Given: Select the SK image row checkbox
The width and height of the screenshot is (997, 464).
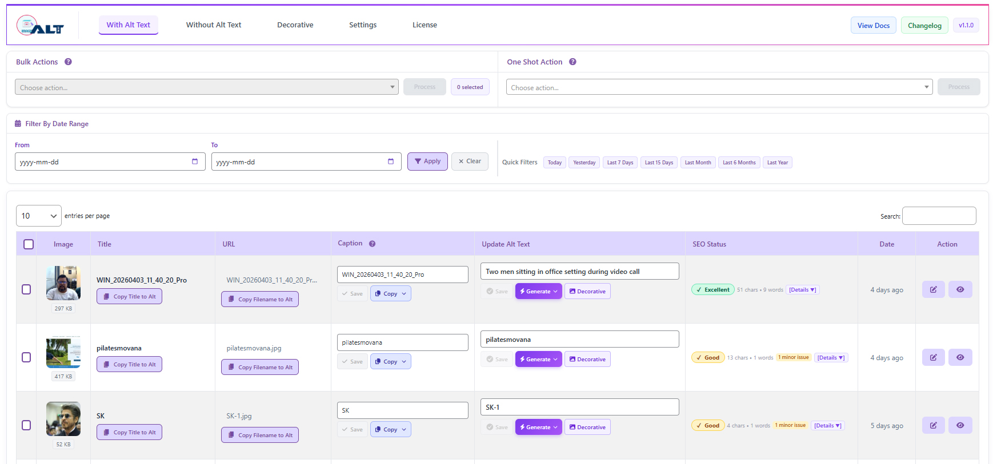Looking at the screenshot, I should [x=26, y=425].
